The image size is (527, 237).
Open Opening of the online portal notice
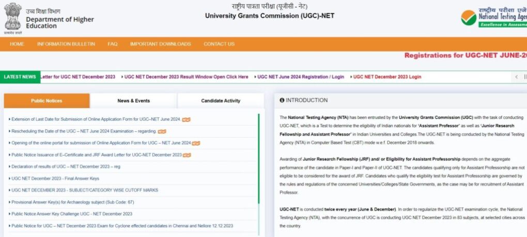(x=101, y=143)
